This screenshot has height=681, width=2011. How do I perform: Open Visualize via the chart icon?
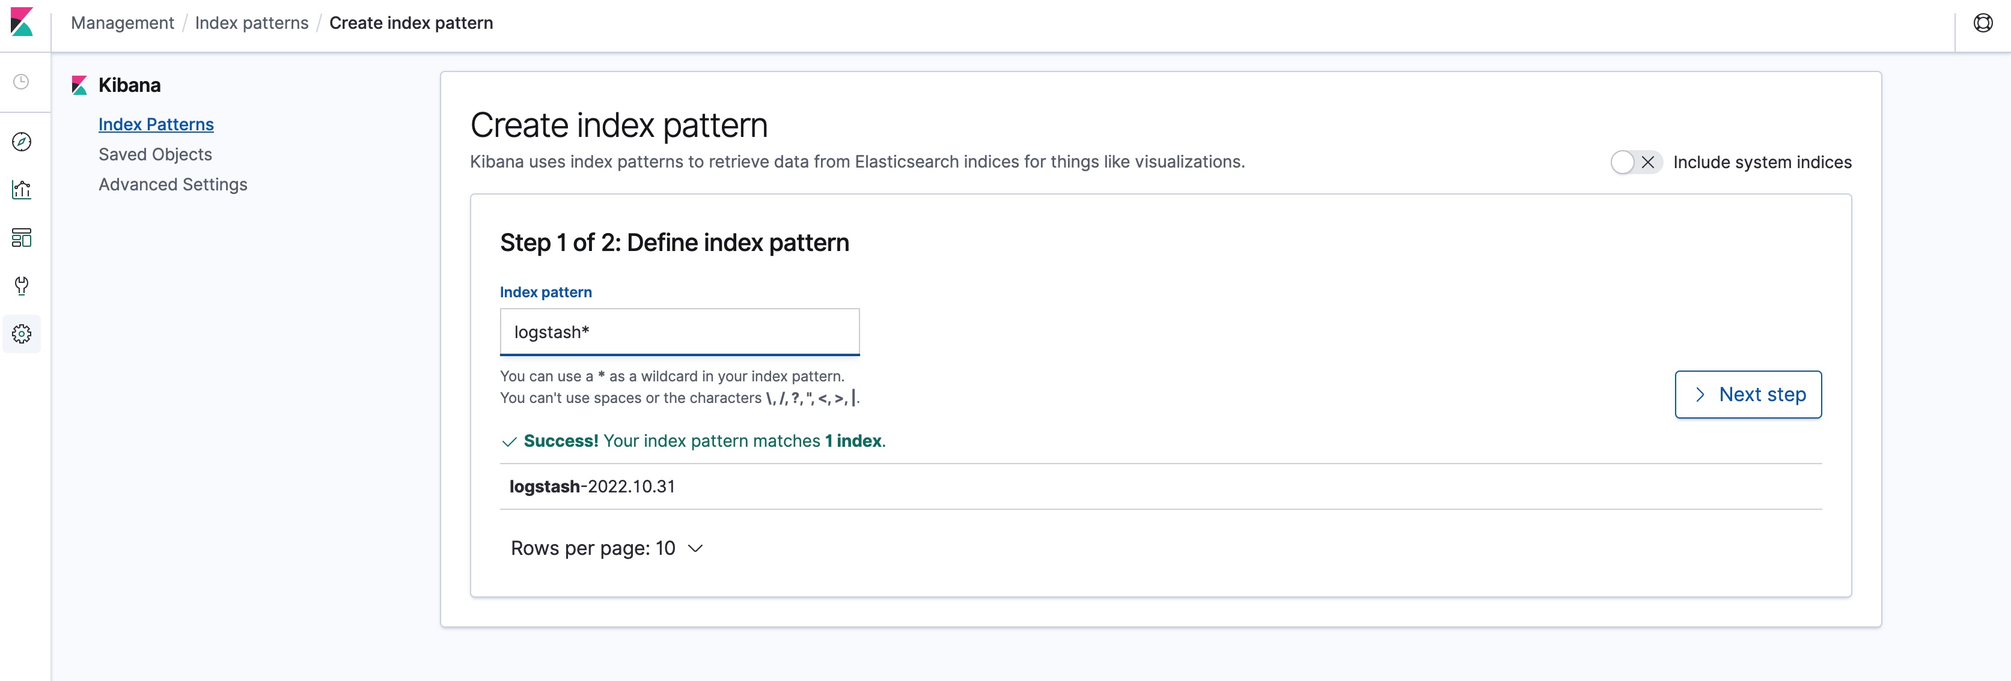coord(22,190)
